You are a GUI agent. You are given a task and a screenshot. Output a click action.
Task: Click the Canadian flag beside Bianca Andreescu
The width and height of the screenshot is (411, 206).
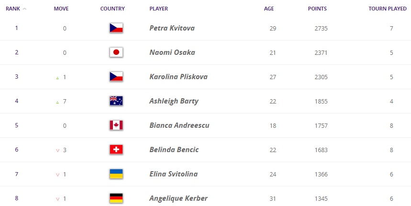(116, 125)
